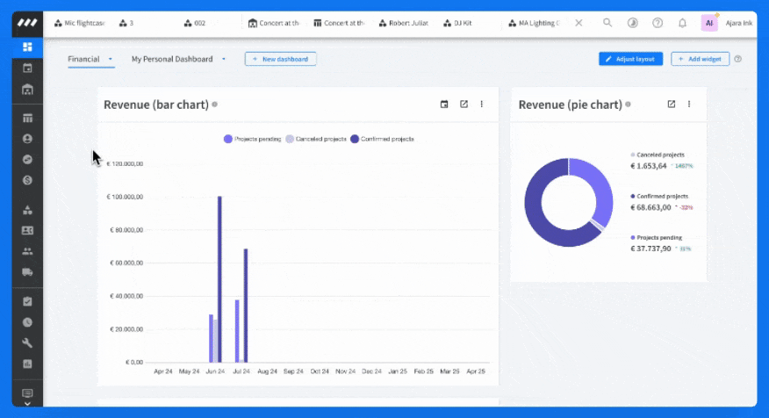Screen dimensions: 769x418
Task: Click Confirmed projects dark dot in pie legend
Action: (633, 196)
